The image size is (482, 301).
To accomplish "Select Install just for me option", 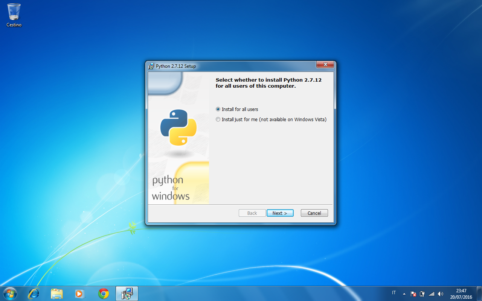I will click(271, 119).
